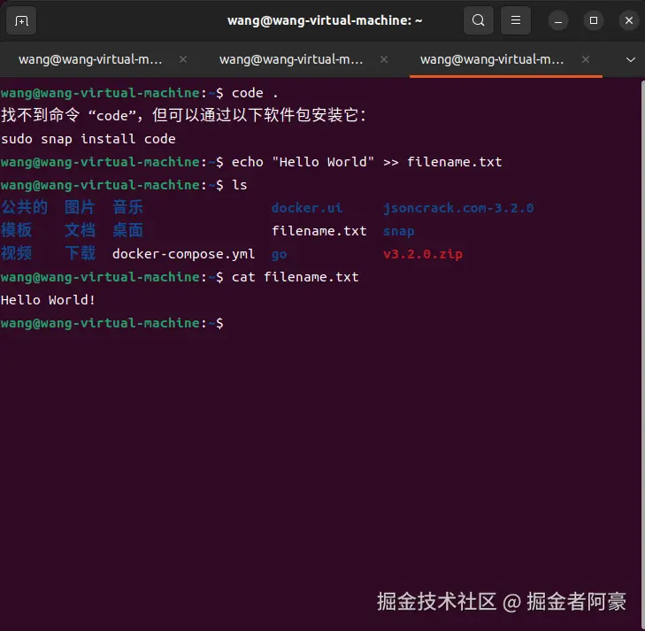Image resolution: width=645 pixels, height=631 pixels.
Task: Click the 'ls' command text
Action: pyautogui.click(x=240, y=185)
